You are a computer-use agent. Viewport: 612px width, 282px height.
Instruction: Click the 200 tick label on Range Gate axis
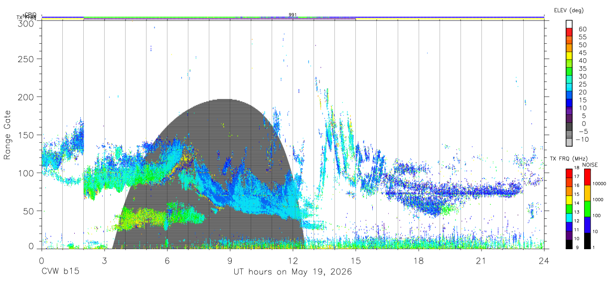(26, 96)
